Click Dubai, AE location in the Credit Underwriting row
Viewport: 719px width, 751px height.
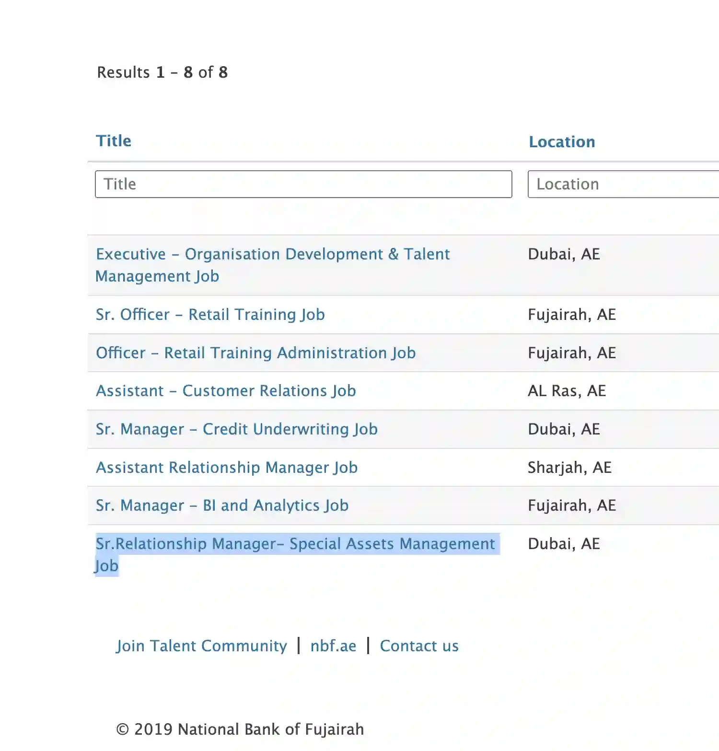(x=564, y=429)
